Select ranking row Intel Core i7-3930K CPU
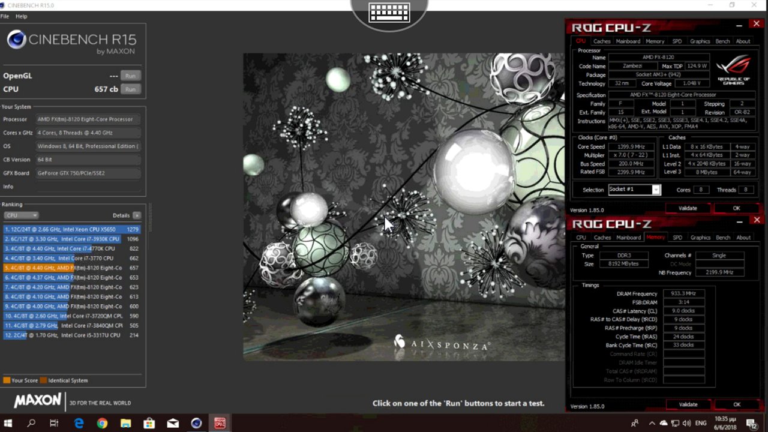 (x=71, y=239)
